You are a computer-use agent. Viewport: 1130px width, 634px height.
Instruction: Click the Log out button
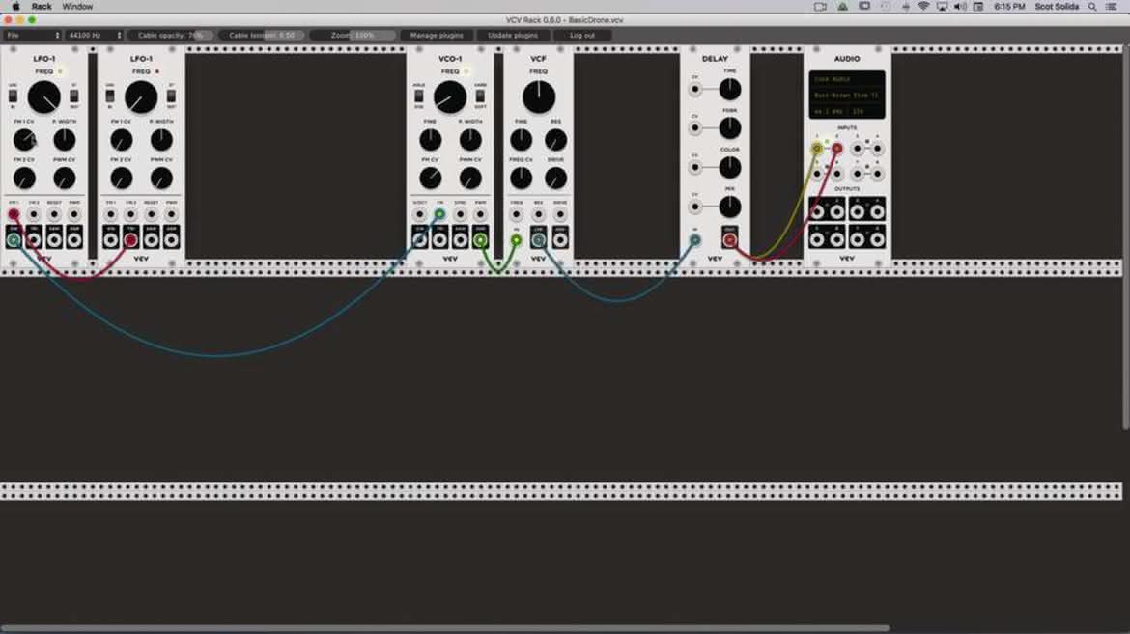point(582,36)
